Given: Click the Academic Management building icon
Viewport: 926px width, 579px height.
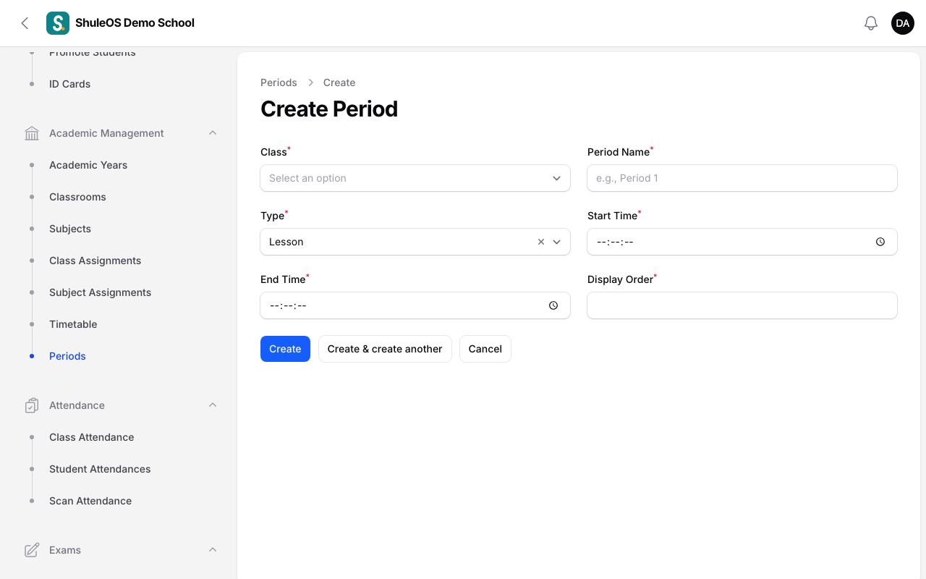Looking at the screenshot, I should click(x=32, y=133).
